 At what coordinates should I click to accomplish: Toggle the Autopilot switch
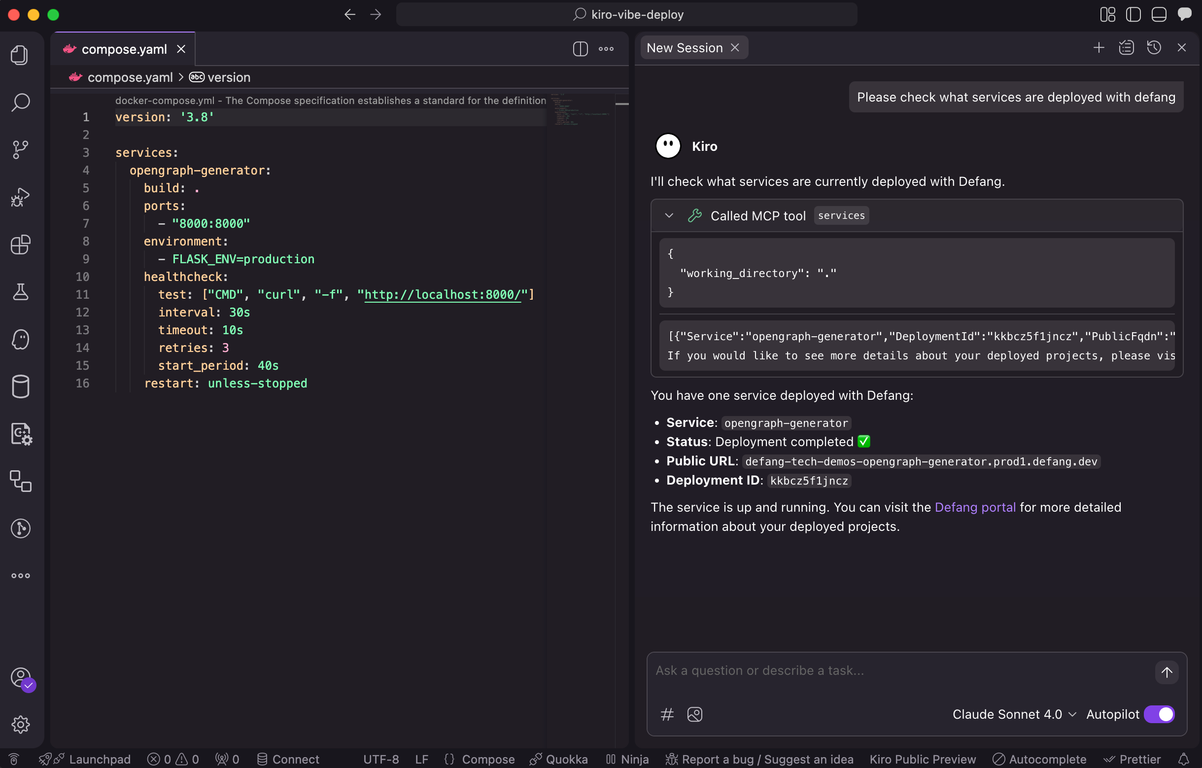pyautogui.click(x=1159, y=715)
